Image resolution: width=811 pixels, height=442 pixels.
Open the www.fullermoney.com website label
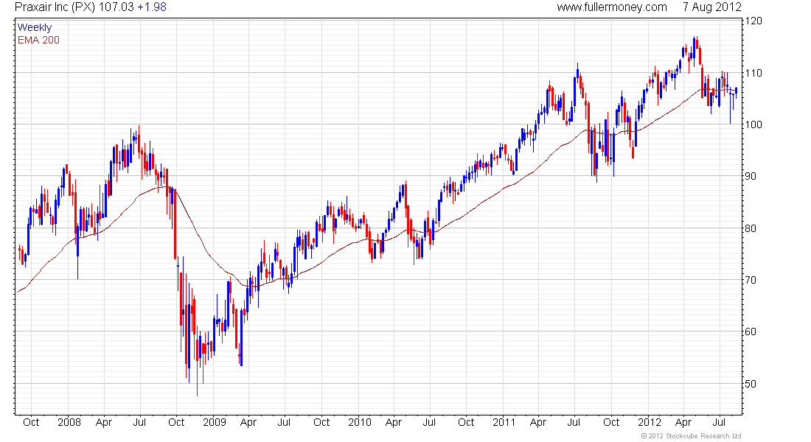(x=612, y=7)
